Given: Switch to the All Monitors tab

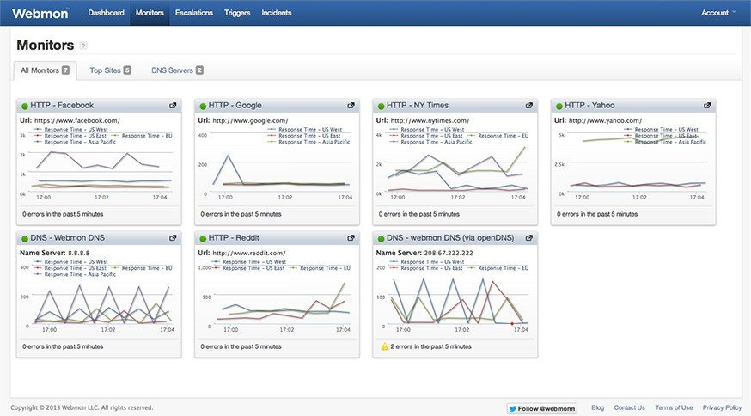Looking at the screenshot, I should [45, 70].
